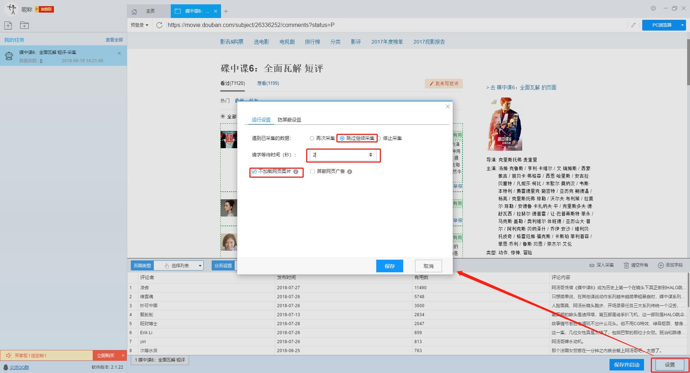Screen dimensions: 690x373
Task: Open the gear settings icon at top
Action: tap(653, 8)
